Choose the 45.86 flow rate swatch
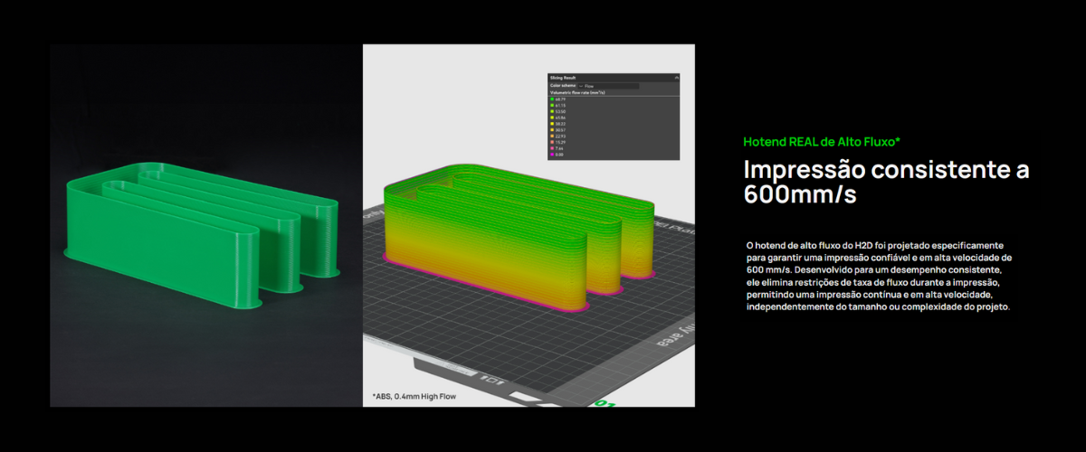 point(553,118)
